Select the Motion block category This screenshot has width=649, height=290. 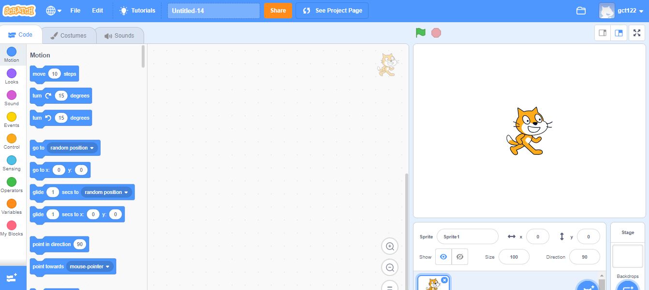12,55
